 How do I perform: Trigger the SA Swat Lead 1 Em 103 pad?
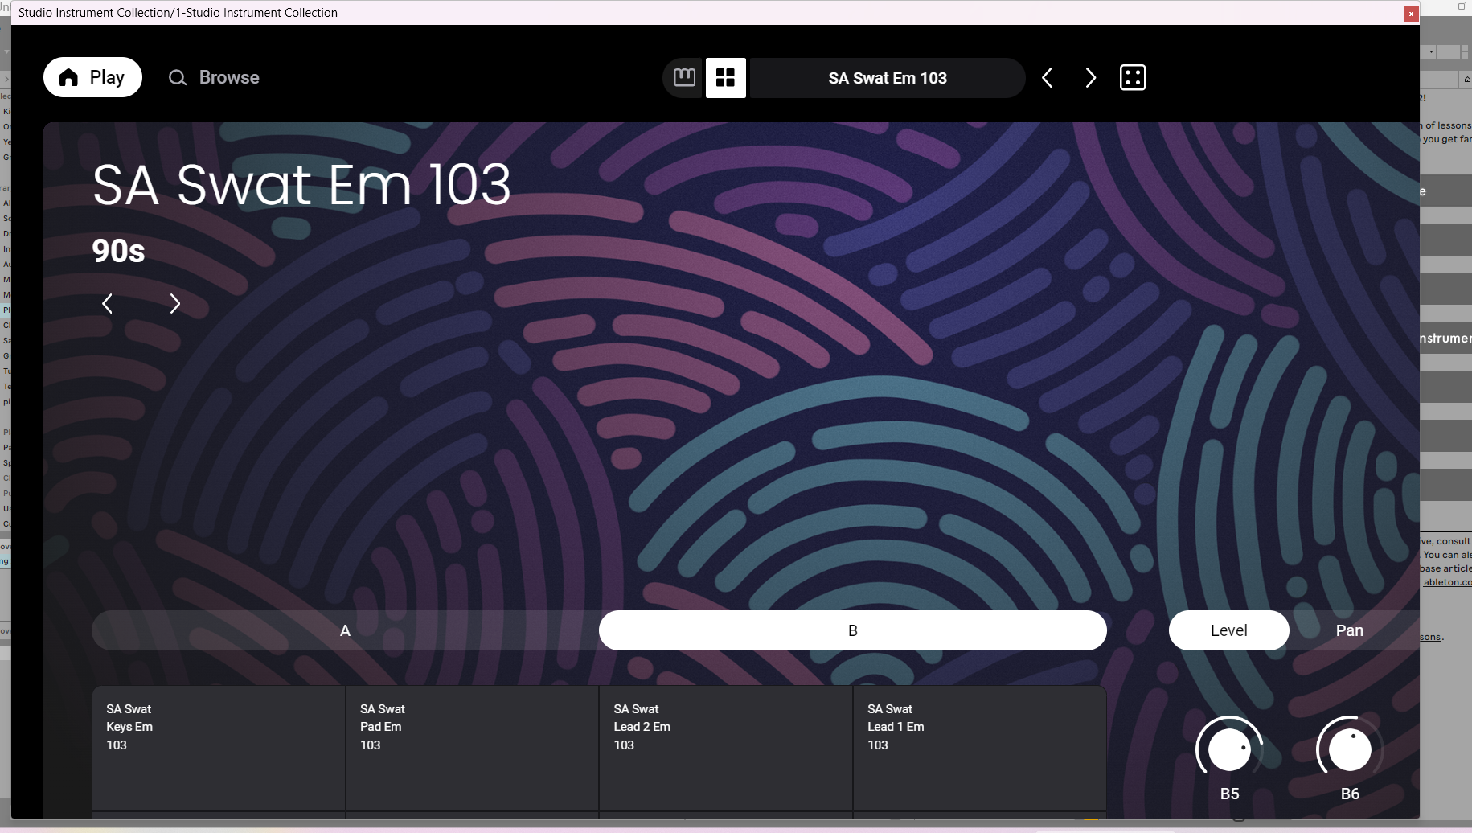980,749
